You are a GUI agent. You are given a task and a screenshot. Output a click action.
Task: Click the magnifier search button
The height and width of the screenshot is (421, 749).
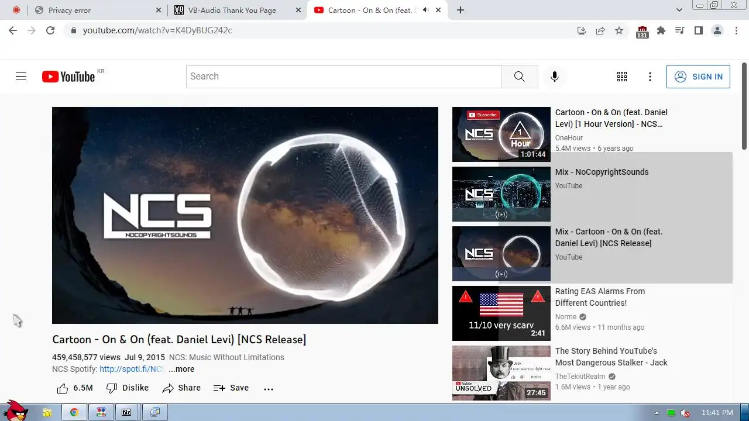(x=520, y=77)
